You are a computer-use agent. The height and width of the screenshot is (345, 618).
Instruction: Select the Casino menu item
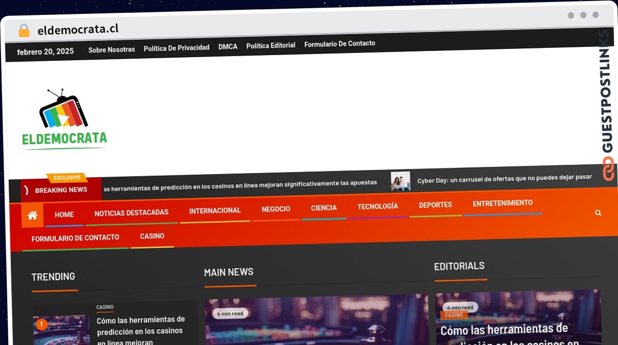point(152,236)
